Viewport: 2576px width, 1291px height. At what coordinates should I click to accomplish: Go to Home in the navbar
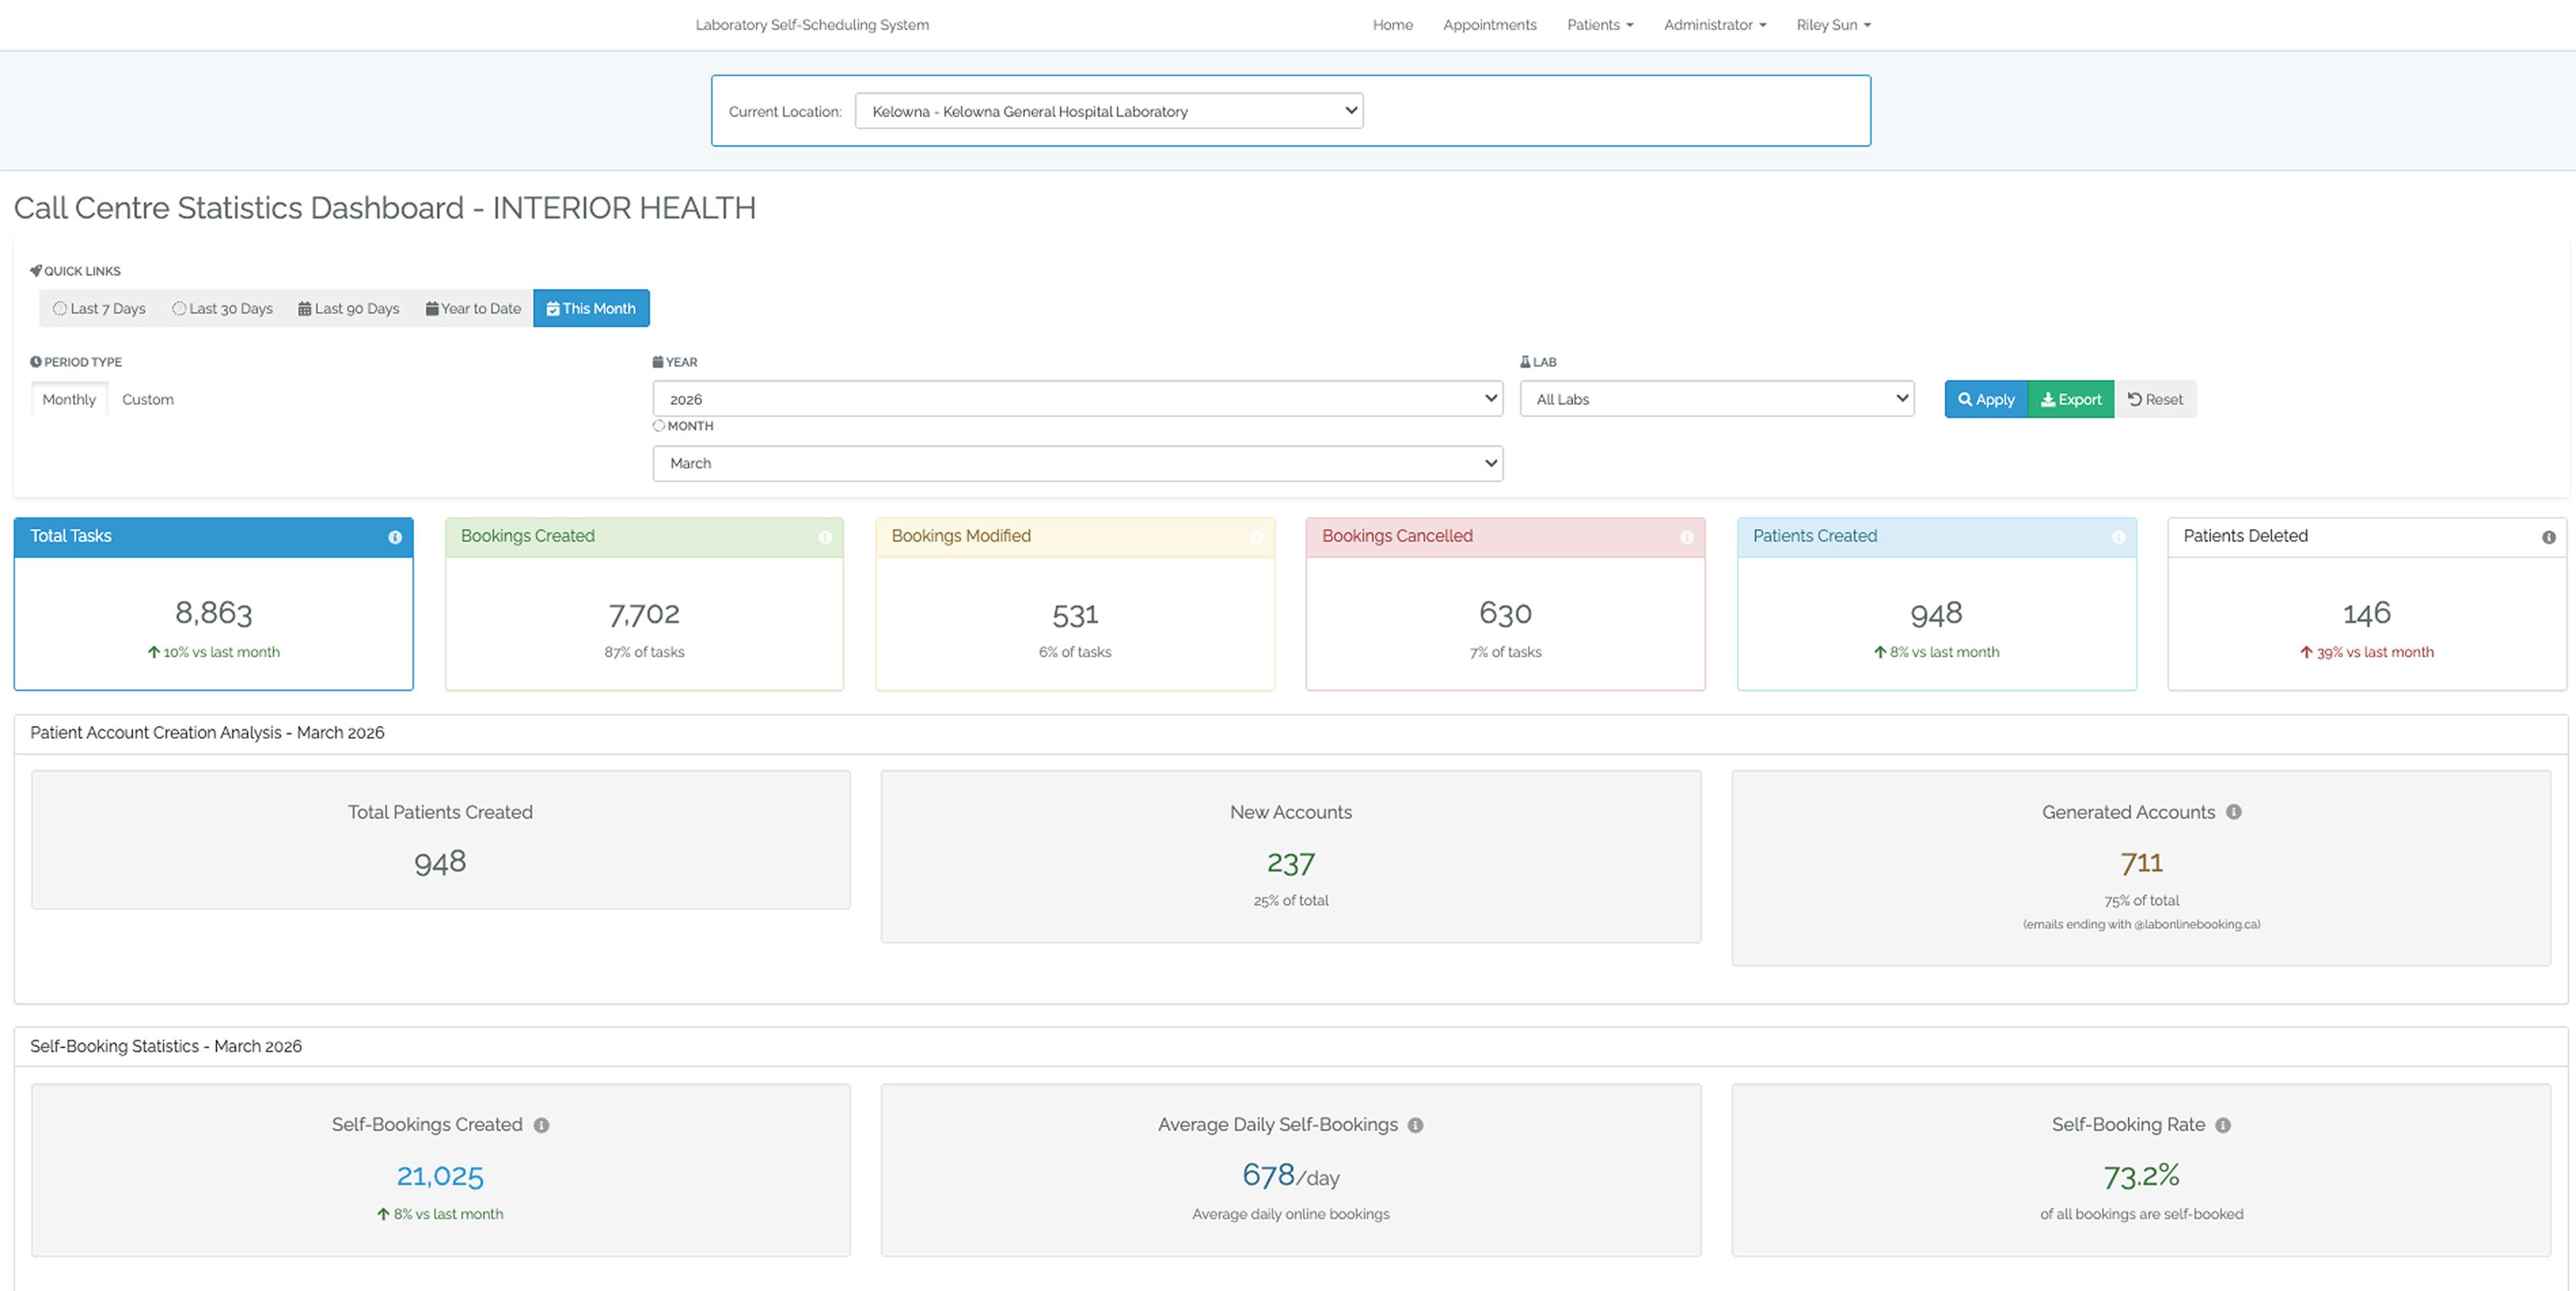click(x=1392, y=25)
